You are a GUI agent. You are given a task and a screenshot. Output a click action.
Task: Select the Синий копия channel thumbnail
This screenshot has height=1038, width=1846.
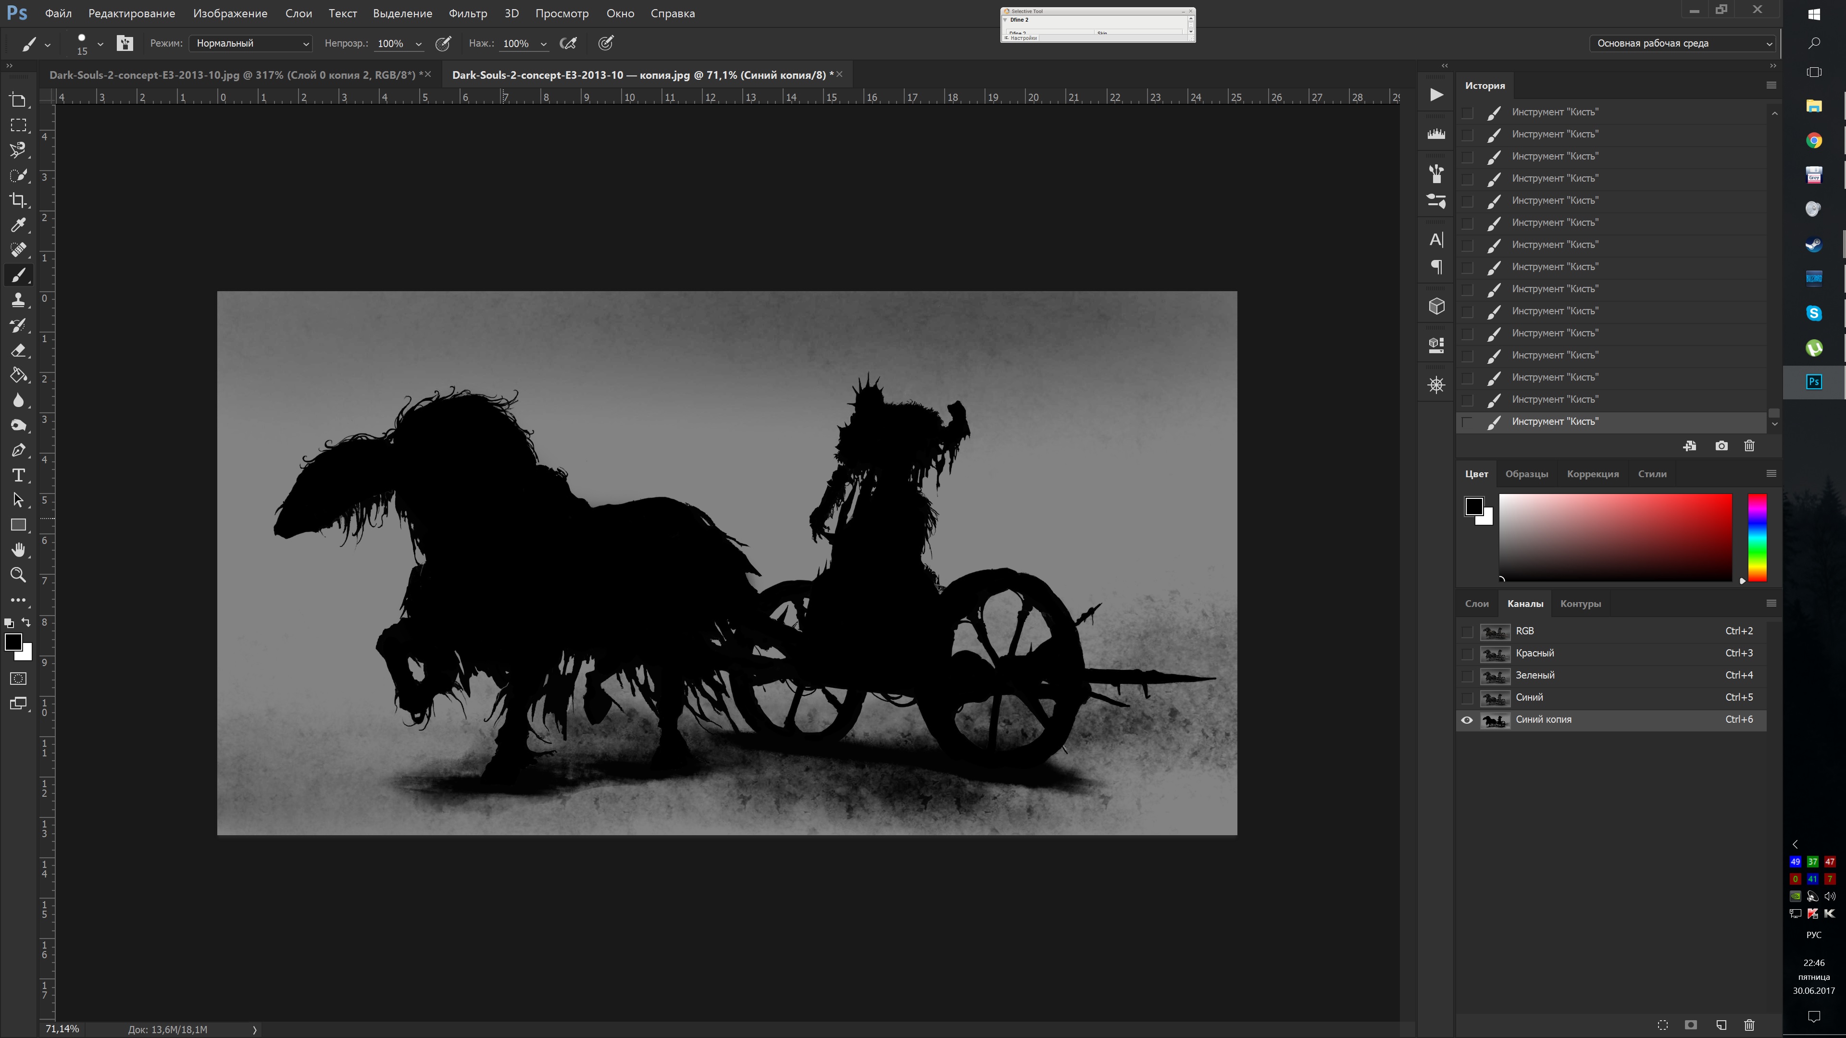(1495, 720)
